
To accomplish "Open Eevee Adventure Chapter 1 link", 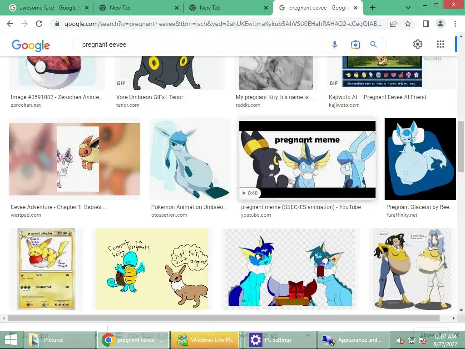I will click(59, 207).
